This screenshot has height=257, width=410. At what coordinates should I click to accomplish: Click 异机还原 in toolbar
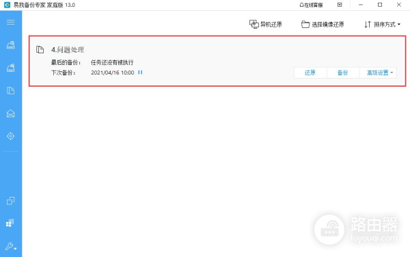266,25
